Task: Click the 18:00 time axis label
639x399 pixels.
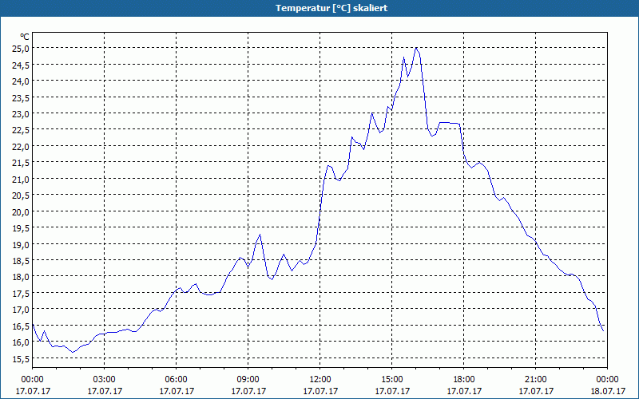Action: (x=464, y=380)
